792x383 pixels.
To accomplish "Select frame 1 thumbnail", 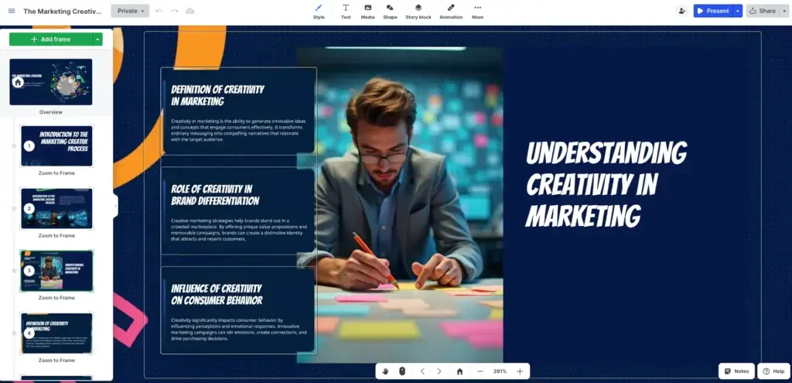I will 56,146.
